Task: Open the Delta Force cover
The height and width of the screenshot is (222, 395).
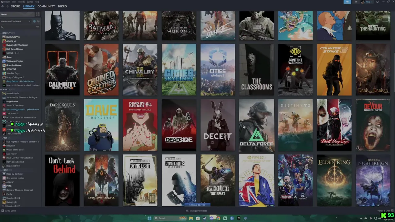Action: pos(256,125)
